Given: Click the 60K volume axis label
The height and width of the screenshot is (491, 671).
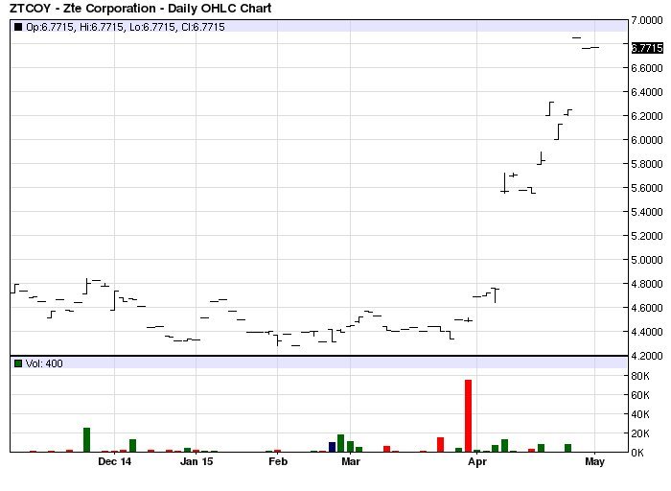Looking at the screenshot, I should (640, 395).
